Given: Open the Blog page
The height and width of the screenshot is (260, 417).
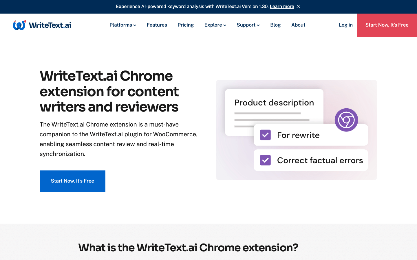Looking at the screenshot, I should [275, 25].
